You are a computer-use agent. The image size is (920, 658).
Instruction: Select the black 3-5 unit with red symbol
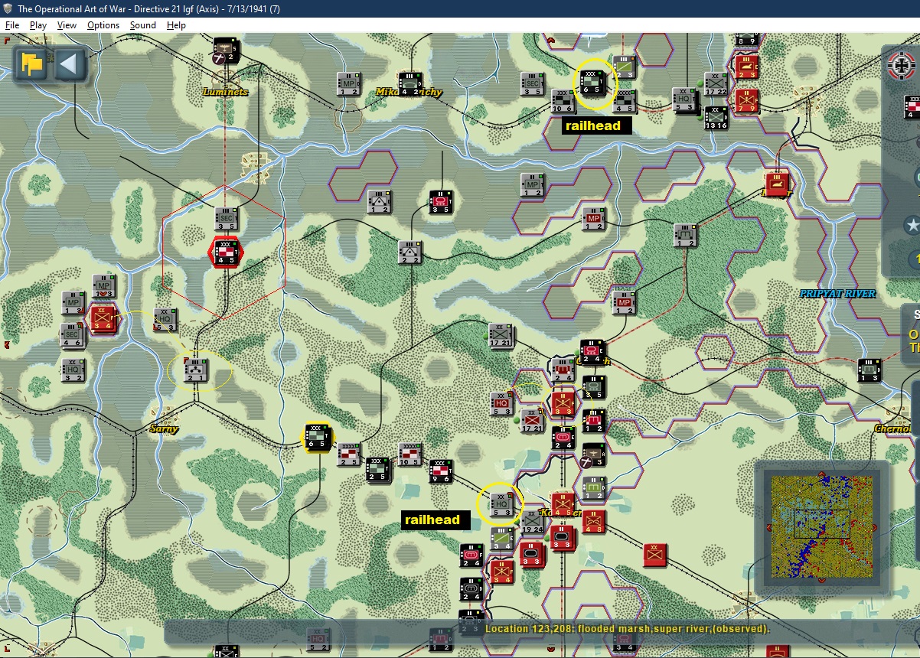pyautogui.click(x=441, y=202)
